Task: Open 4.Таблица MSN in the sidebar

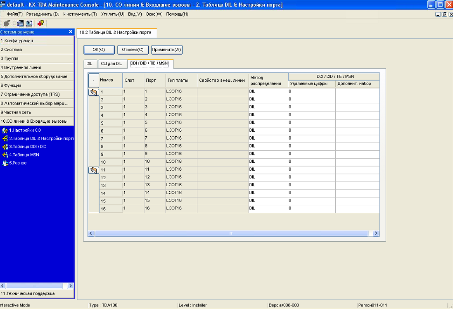Action: pyautogui.click(x=24, y=154)
